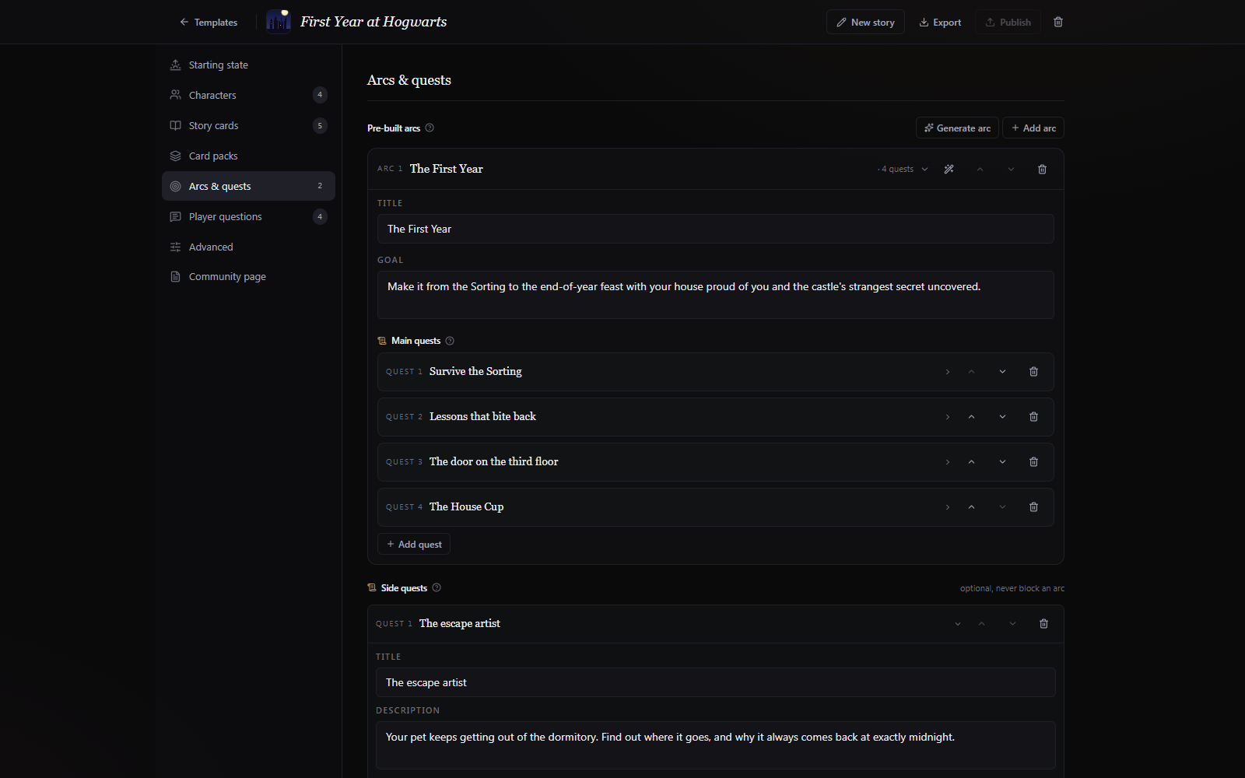Image resolution: width=1245 pixels, height=778 pixels.
Task: Expand the Survive the Sorting quest
Action: click(x=948, y=372)
